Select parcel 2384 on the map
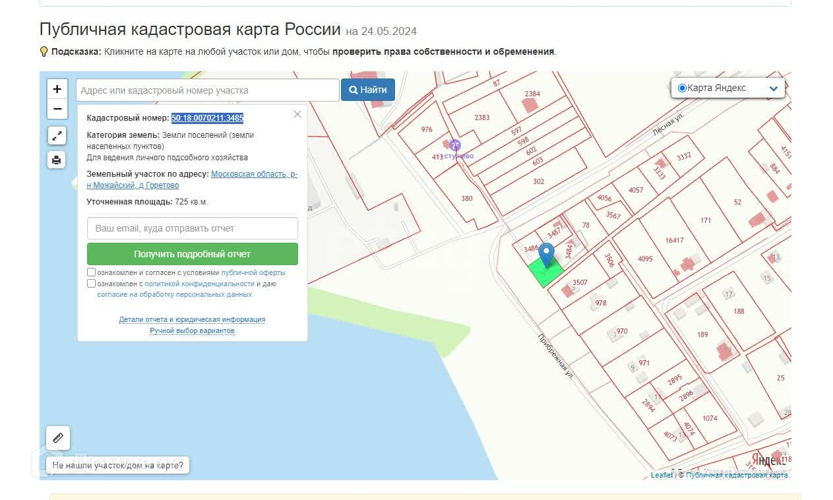Image resolution: width=833 pixels, height=500 pixels. [532, 94]
